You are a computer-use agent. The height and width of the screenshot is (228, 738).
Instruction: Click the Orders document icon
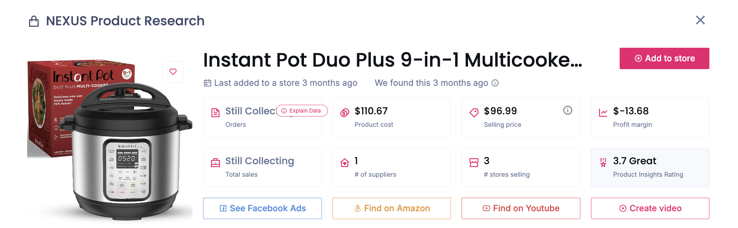pos(215,113)
